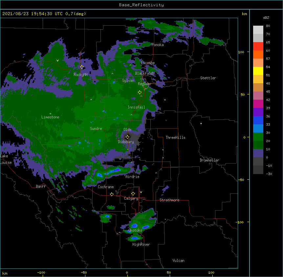This screenshot has height=277, width=283.
Task: Click the yellow V marker northwest of RockyMH
Action: (x=57, y=61)
